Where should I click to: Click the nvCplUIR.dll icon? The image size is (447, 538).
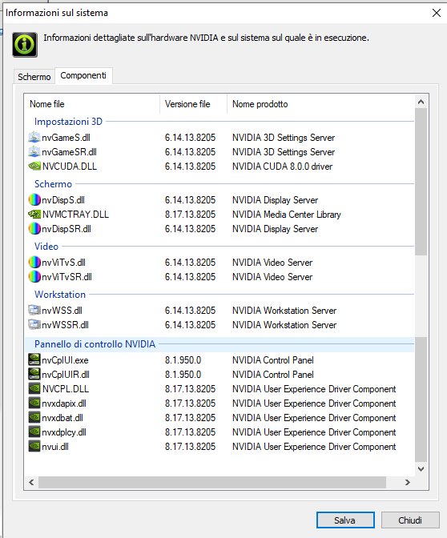pos(34,374)
